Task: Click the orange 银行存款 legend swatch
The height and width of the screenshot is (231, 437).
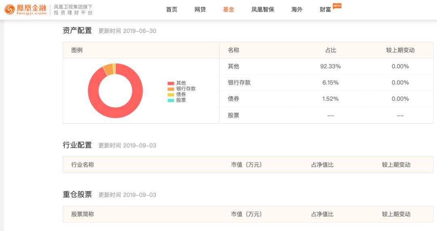Action: 171,89
